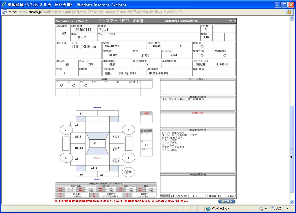Viewport: 296px width, 213px height.
Task: Click the left-side tire circle marked 2
Action: pos(66,130)
